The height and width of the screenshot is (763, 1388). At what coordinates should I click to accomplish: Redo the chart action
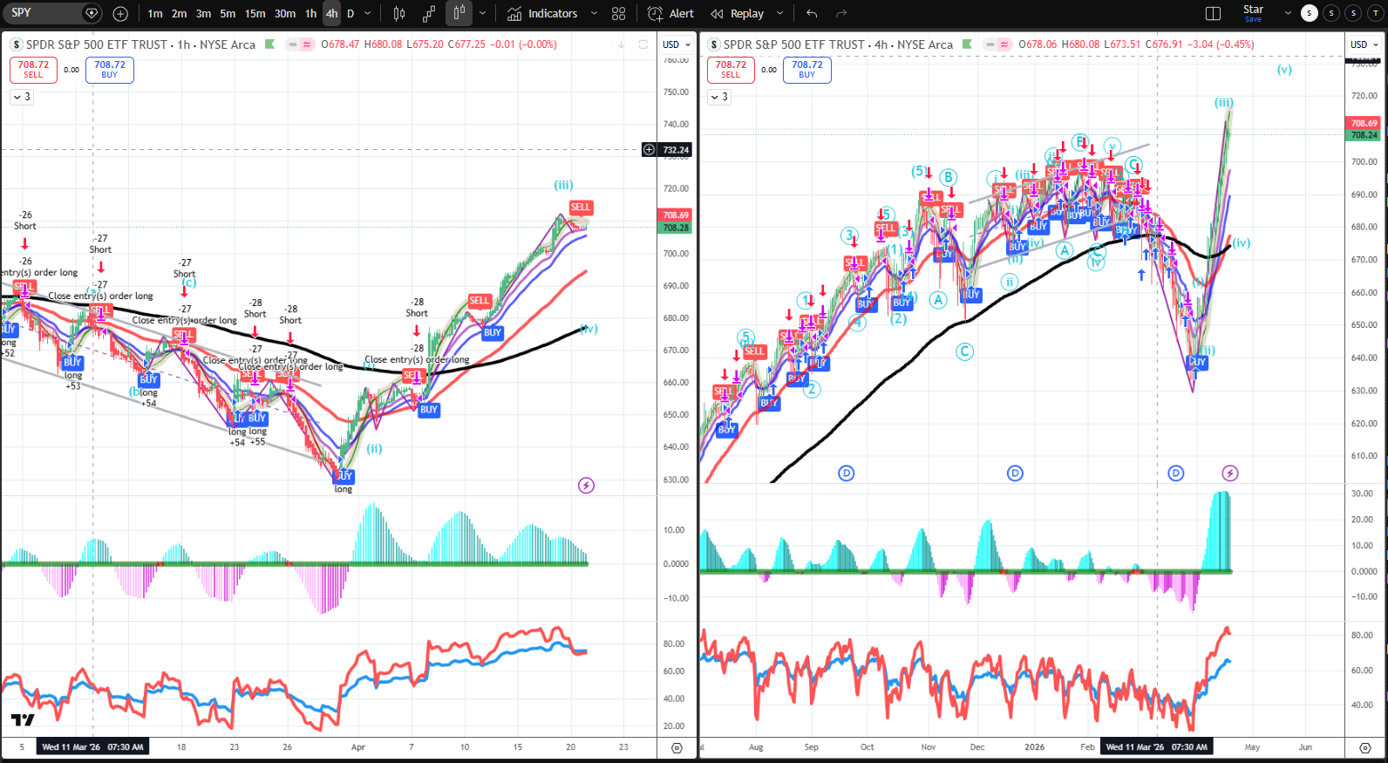coord(841,14)
